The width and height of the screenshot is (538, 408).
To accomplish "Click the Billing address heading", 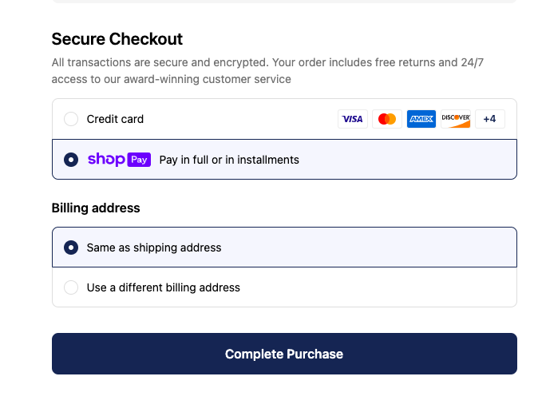I will tap(96, 208).
